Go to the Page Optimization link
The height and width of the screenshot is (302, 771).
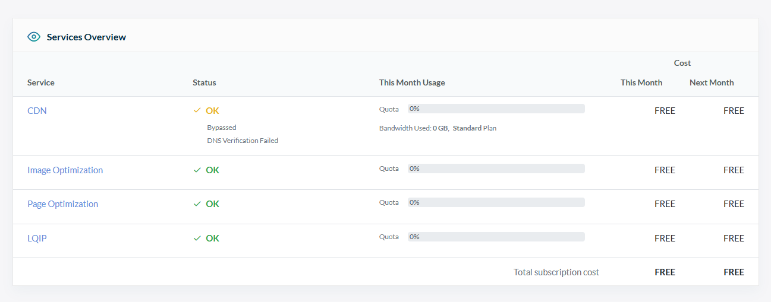62,204
